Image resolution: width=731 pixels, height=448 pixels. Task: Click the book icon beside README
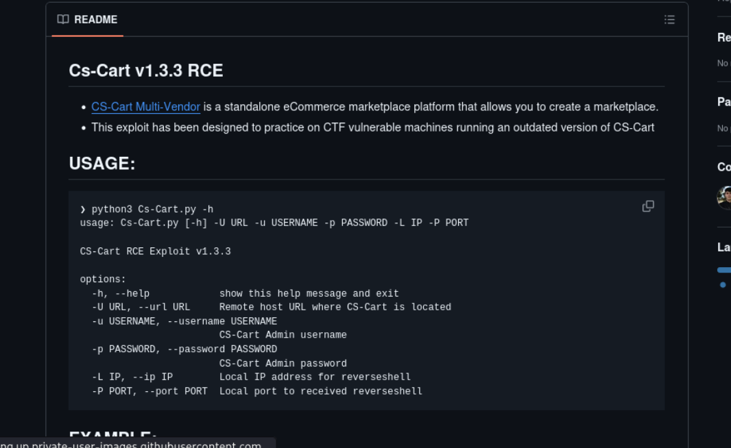point(63,20)
